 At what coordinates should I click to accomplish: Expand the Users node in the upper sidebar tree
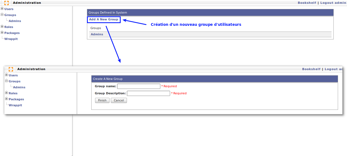click(2, 9)
